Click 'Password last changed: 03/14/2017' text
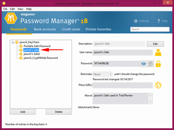Image resolution: width=174 pixels, height=130 pixels. coord(113,79)
